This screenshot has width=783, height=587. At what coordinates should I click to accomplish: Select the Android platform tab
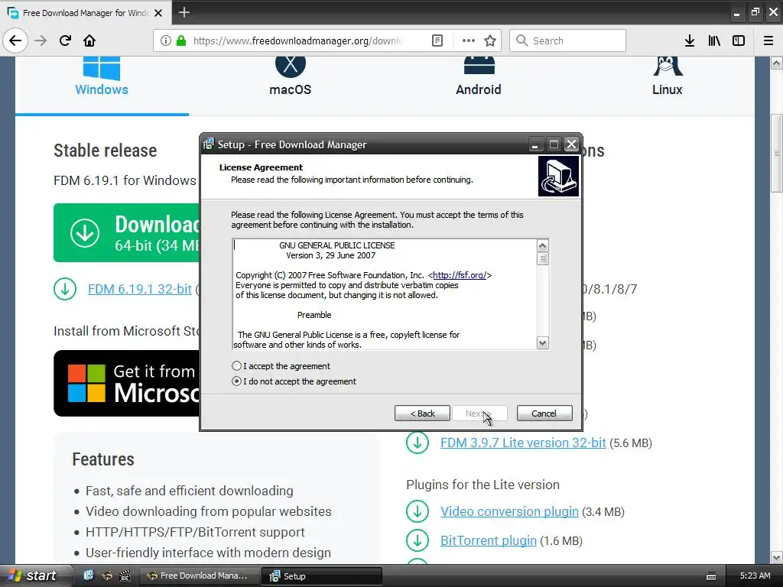(x=479, y=76)
